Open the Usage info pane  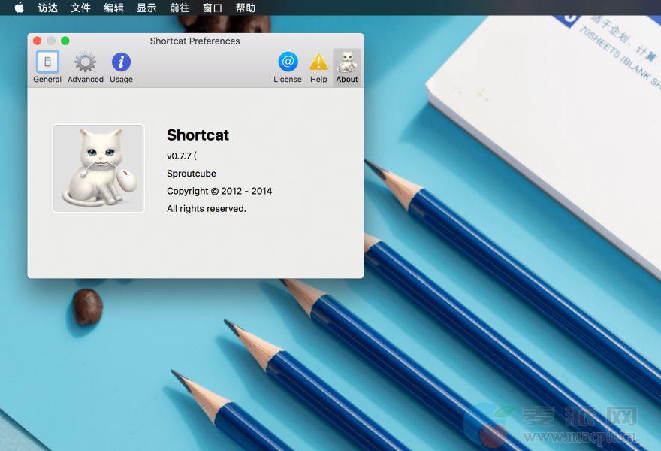121,66
